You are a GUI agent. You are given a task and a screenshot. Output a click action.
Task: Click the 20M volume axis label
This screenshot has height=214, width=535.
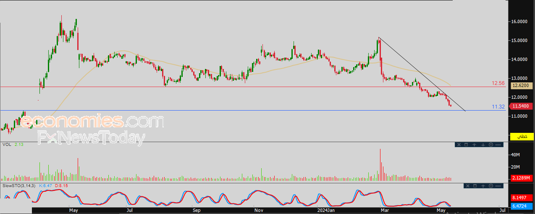[516, 167]
